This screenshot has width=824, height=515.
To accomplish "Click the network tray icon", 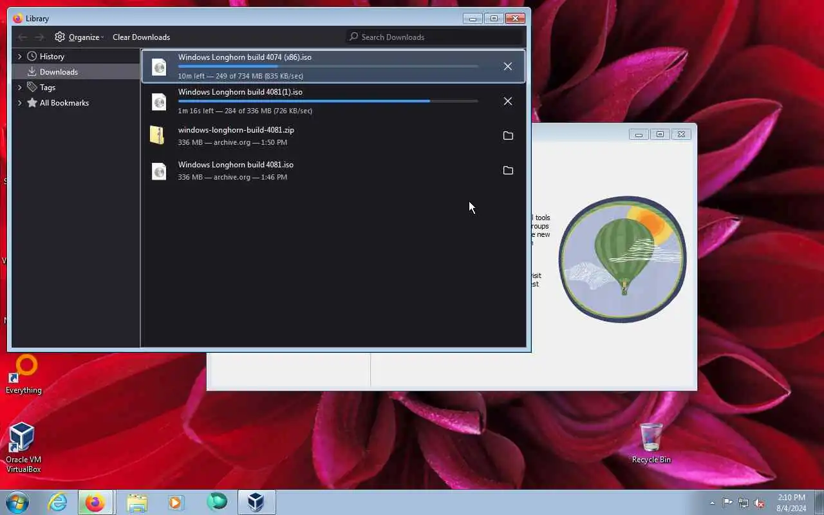I will coord(744,503).
